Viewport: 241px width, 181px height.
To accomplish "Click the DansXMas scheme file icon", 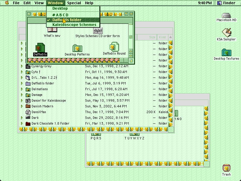I will pyautogui.click(x=28, y=112).
